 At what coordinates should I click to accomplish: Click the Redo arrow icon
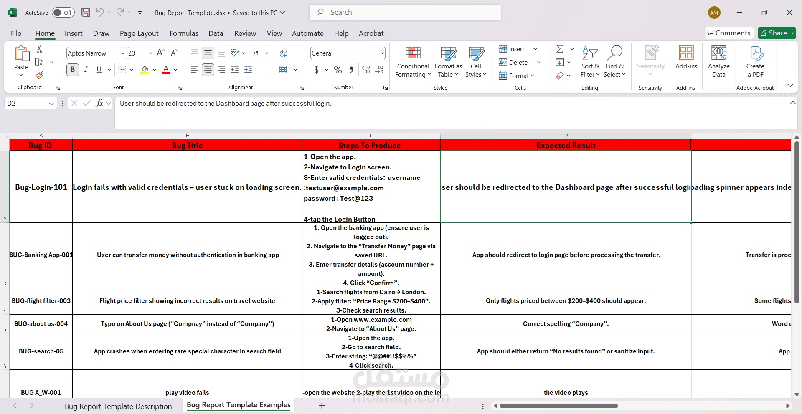tap(120, 13)
